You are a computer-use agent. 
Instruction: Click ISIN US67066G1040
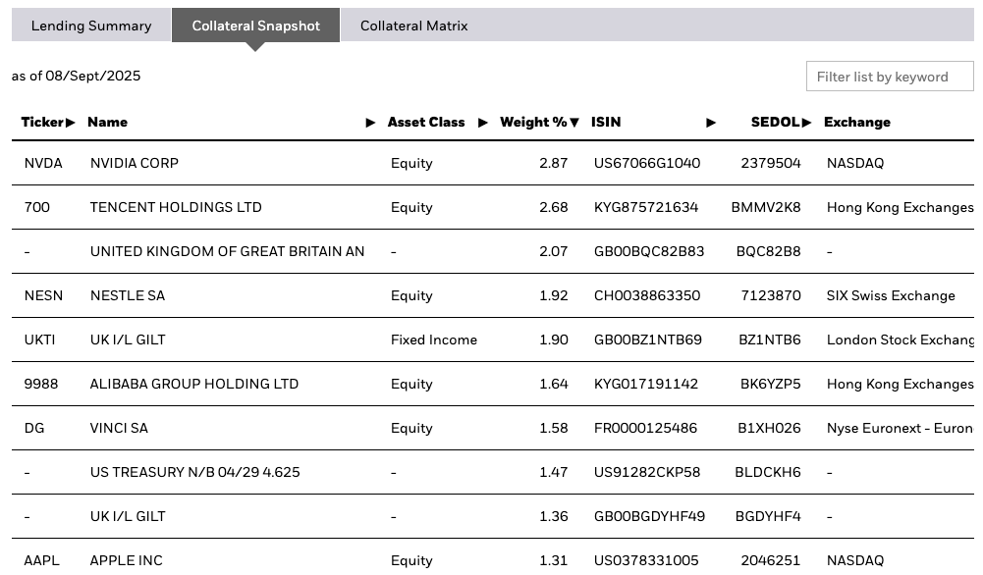[x=647, y=163]
